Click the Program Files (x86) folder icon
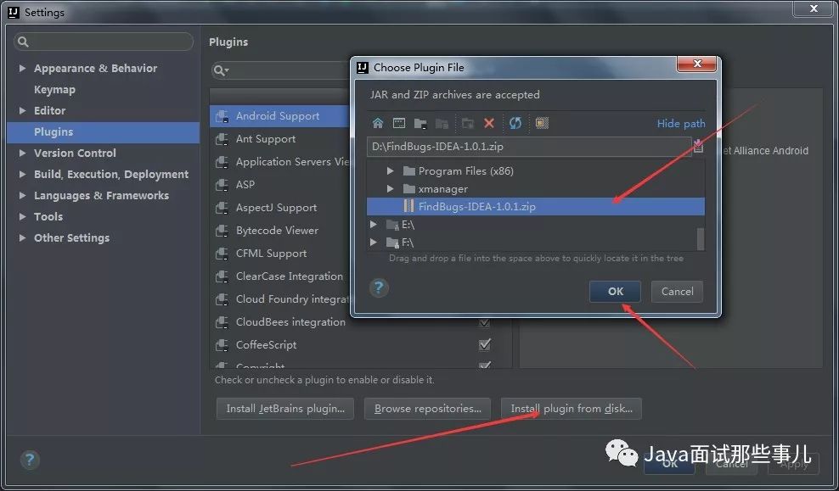Image resolution: width=839 pixels, height=491 pixels. point(408,171)
